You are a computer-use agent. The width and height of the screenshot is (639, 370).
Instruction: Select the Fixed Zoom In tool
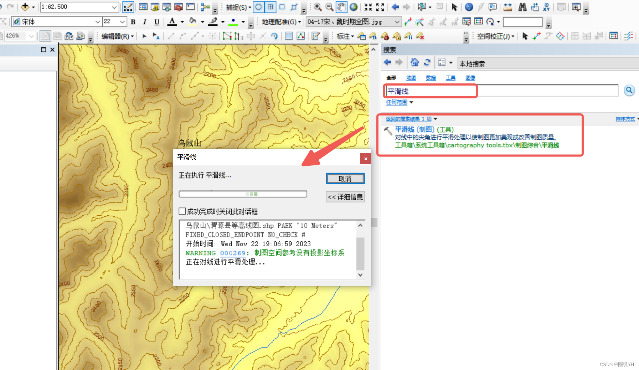[x=368, y=7]
